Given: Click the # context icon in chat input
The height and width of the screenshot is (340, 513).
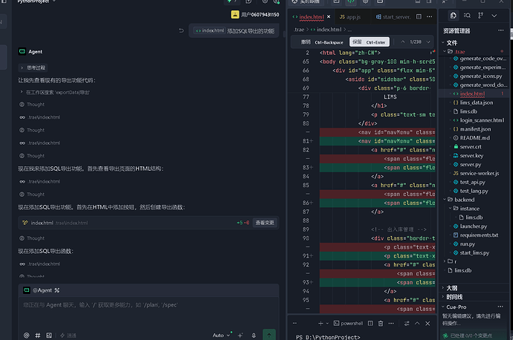Looking at the screenshot, I should pos(38,335).
